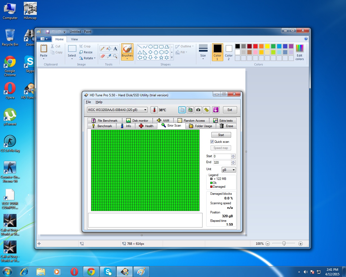Image resolution: width=346 pixels, height=277 pixels.
Task: Click the Exit button in HD Tune
Action: (x=230, y=110)
